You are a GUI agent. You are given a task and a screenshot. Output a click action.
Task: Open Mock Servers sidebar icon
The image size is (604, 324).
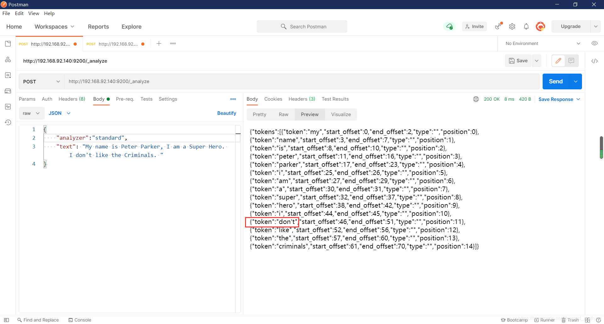coord(8,91)
